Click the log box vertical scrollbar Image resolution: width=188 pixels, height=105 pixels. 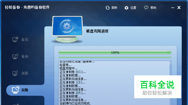(x=170, y=83)
